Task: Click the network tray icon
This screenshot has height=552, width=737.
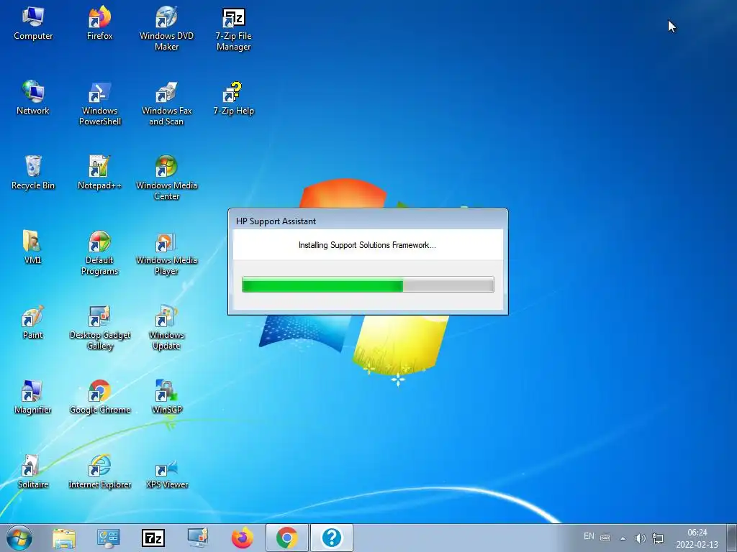Action: point(658,538)
